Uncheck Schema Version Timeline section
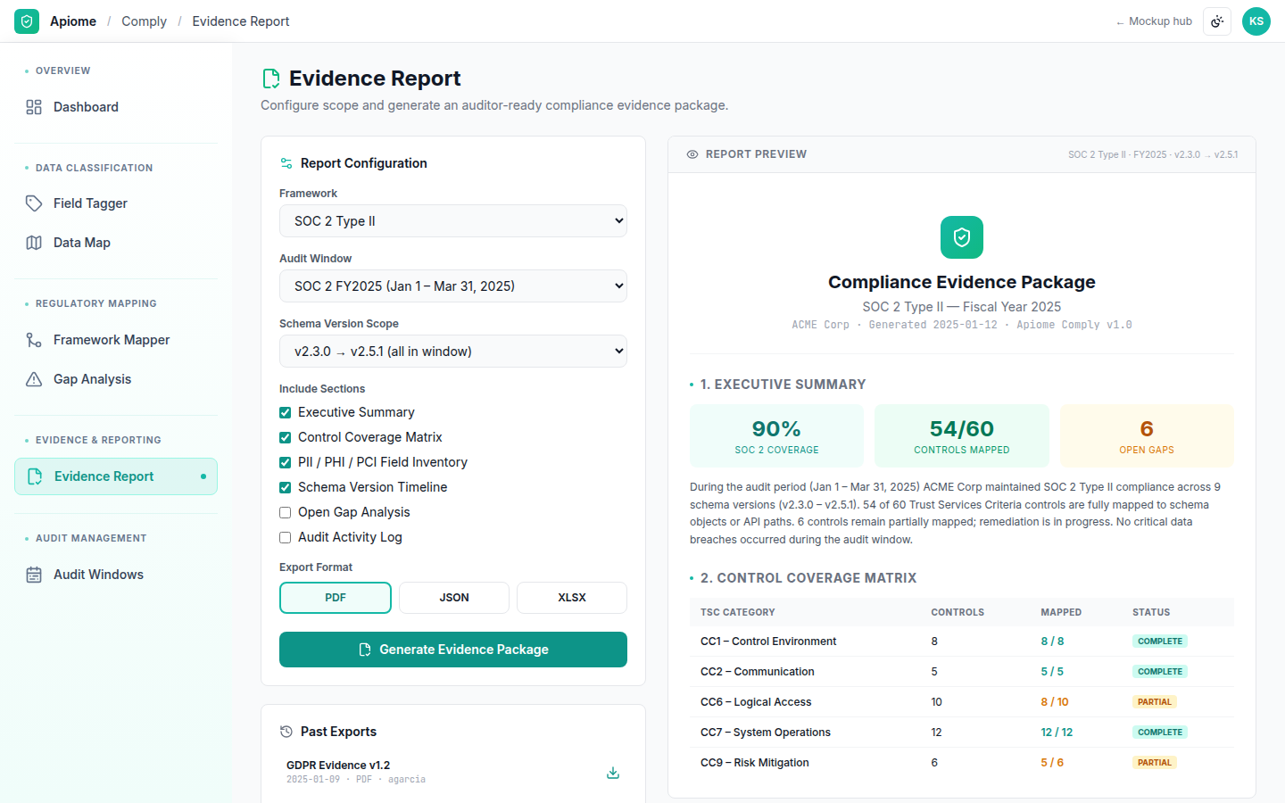The image size is (1285, 803). pos(286,487)
